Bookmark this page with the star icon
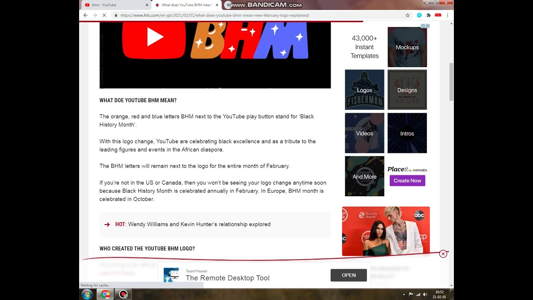Screen dimensions: 533x300 [x=408, y=15]
